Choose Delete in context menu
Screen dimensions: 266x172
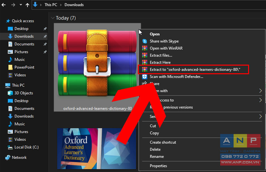(x=155, y=149)
